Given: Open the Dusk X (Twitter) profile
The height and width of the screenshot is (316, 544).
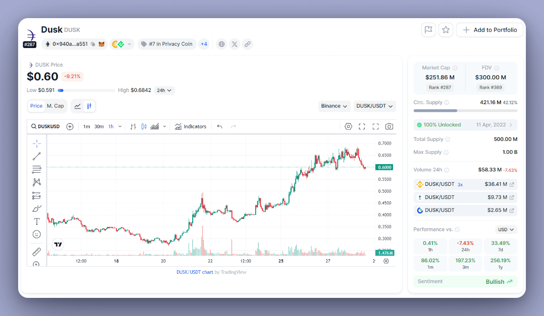Looking at the screenshot, I should pos(234,44).
